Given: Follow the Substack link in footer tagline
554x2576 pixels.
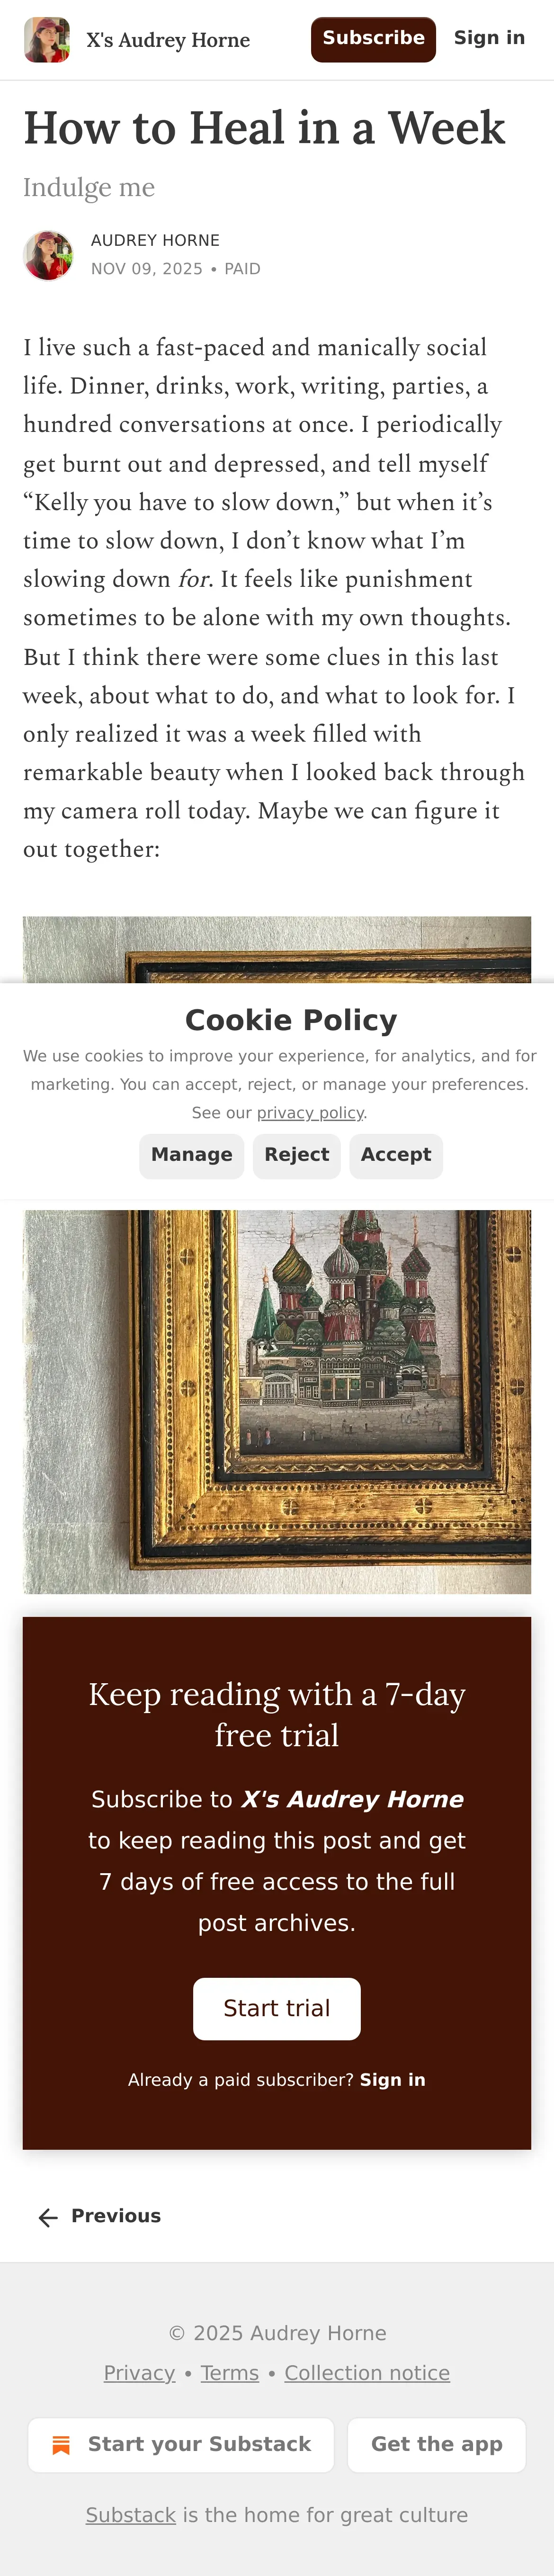Looking at the screenshot, I should pyautogui.click(x=131, y=2515).
